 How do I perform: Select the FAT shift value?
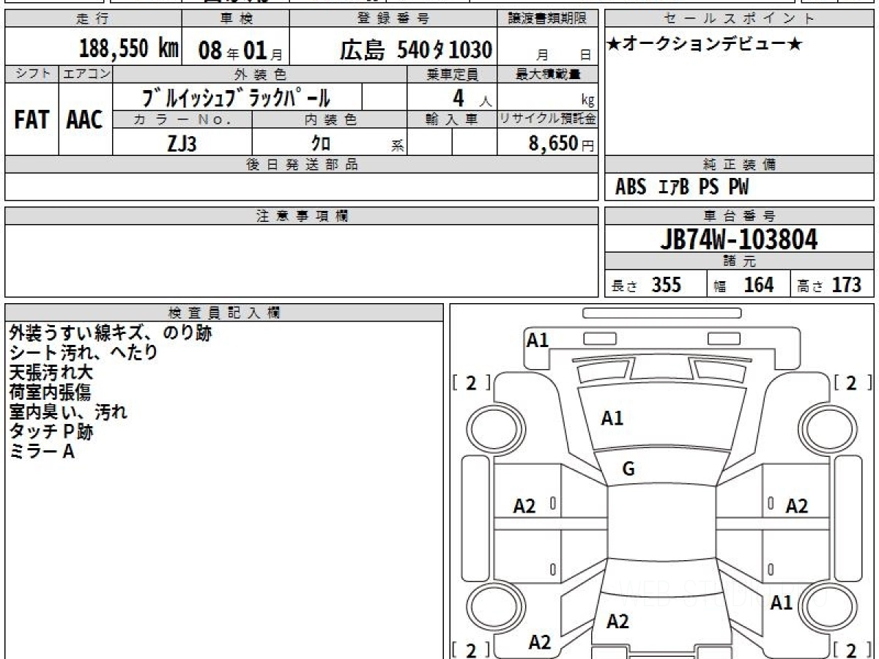click(x=31, y=120)
